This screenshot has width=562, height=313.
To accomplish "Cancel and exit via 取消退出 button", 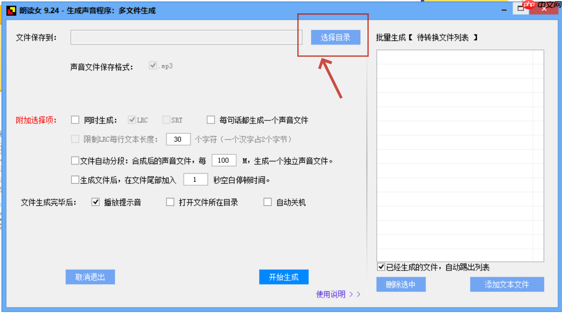I will point(90,277).
